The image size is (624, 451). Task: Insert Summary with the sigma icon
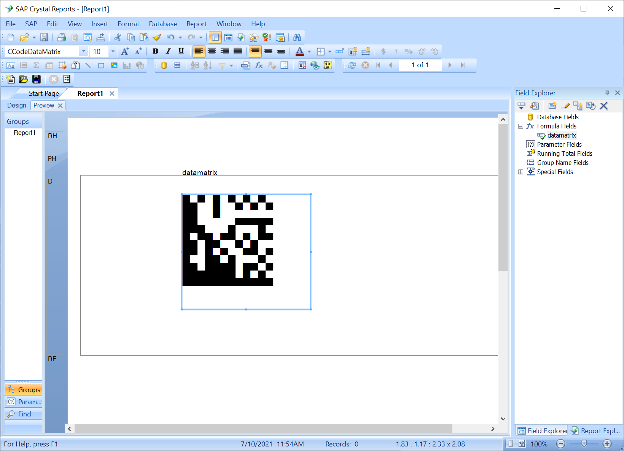[36, 65]
